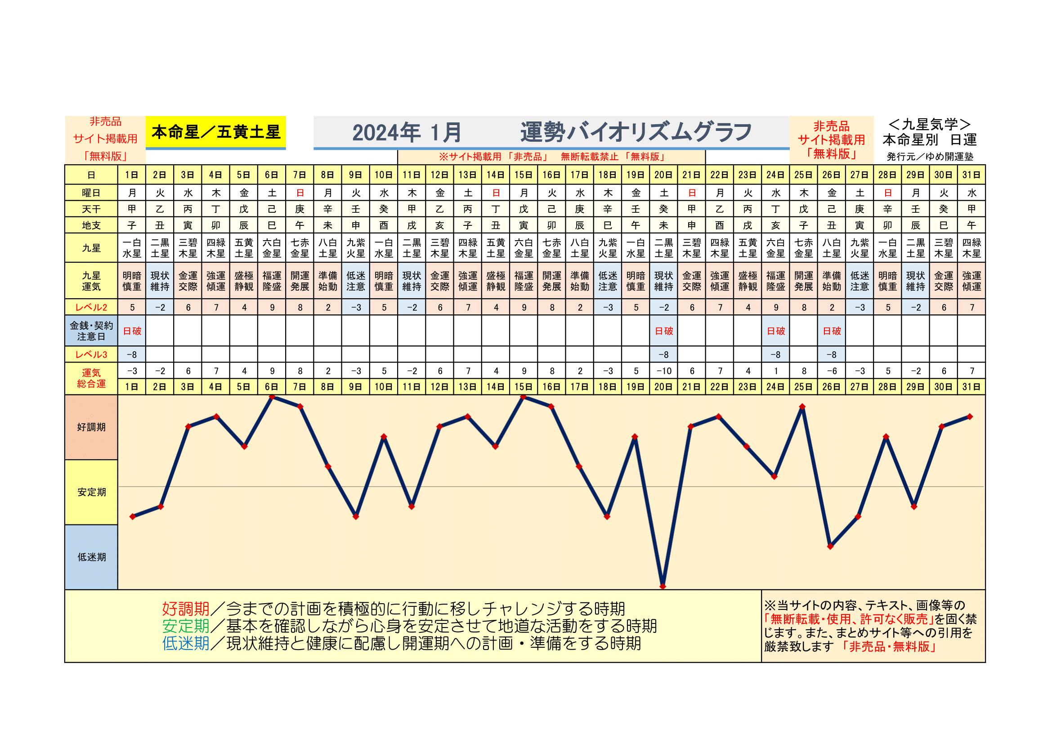The image size is (1052, 744).
Task: Click the レベル3 -8 cell under 24日
Action: 776,354
